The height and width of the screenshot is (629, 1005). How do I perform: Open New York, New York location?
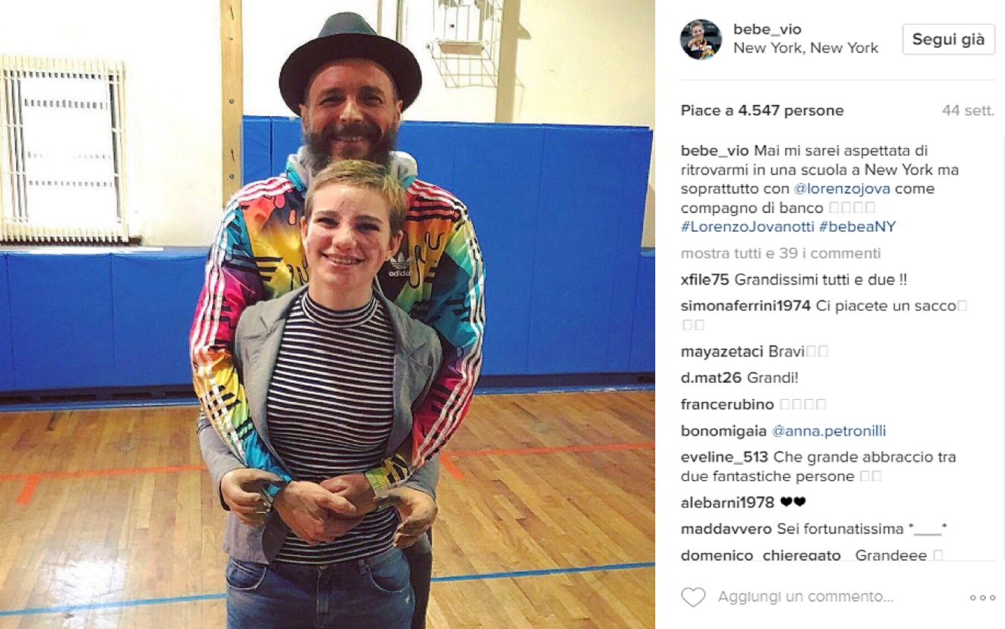coord(805,48)
